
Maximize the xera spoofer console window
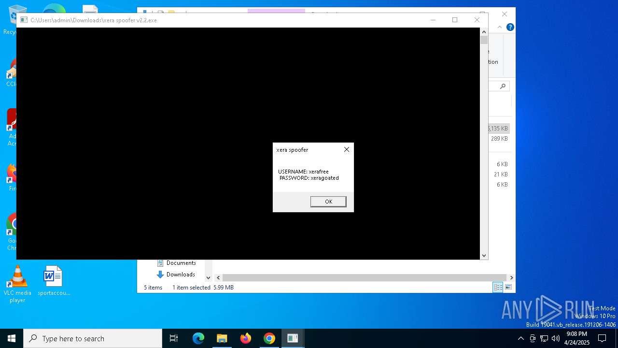(454, 20)
